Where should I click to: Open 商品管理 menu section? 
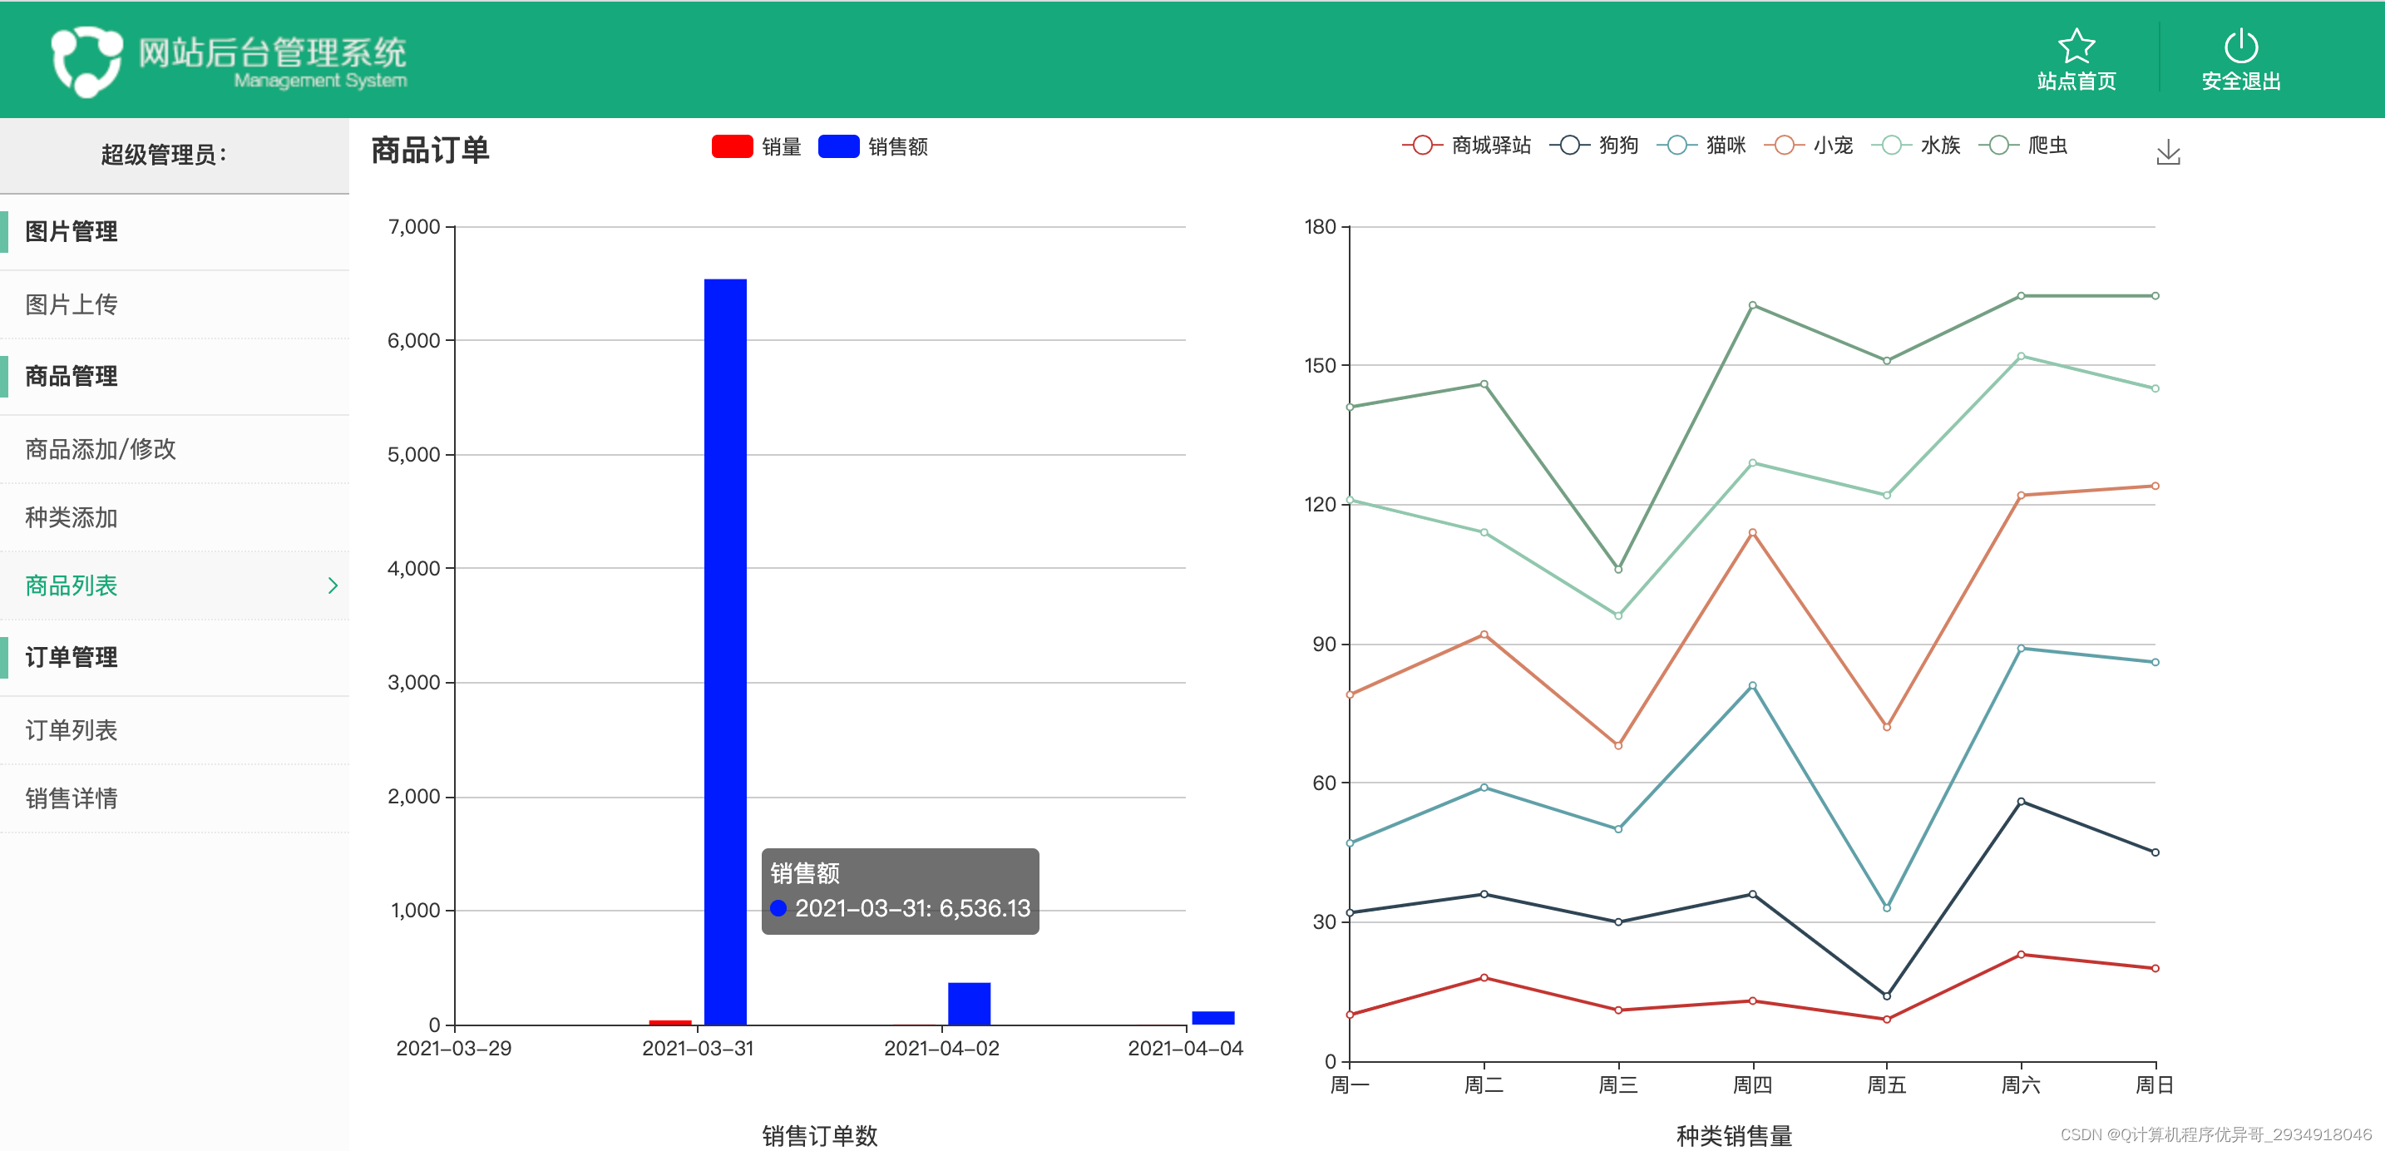pyautogui.click(x=174, y=376)
